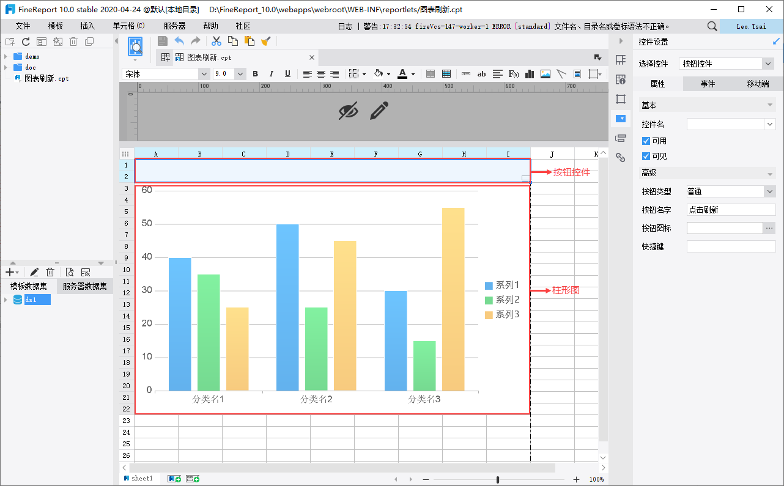Undo the last action
The width and height of the screenshot is (784, 486).
click(x=179, y=41)
